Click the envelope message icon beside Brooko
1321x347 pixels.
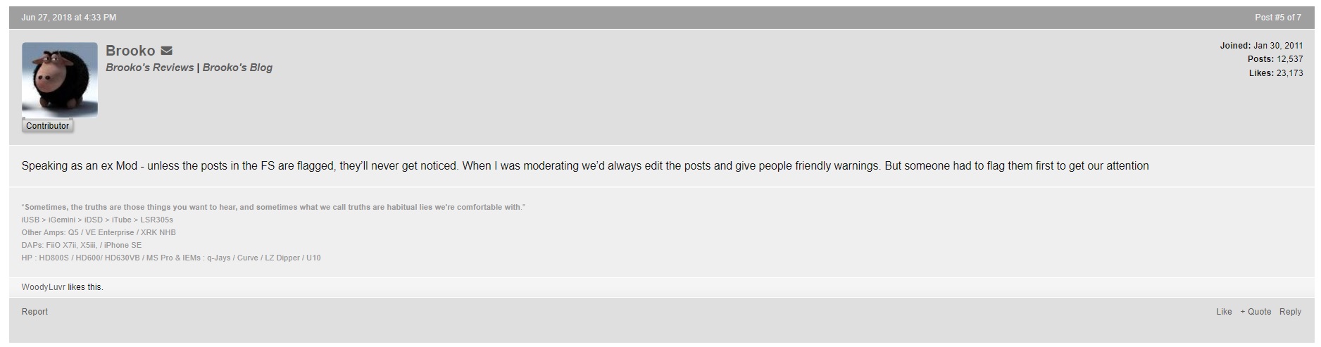166,51
